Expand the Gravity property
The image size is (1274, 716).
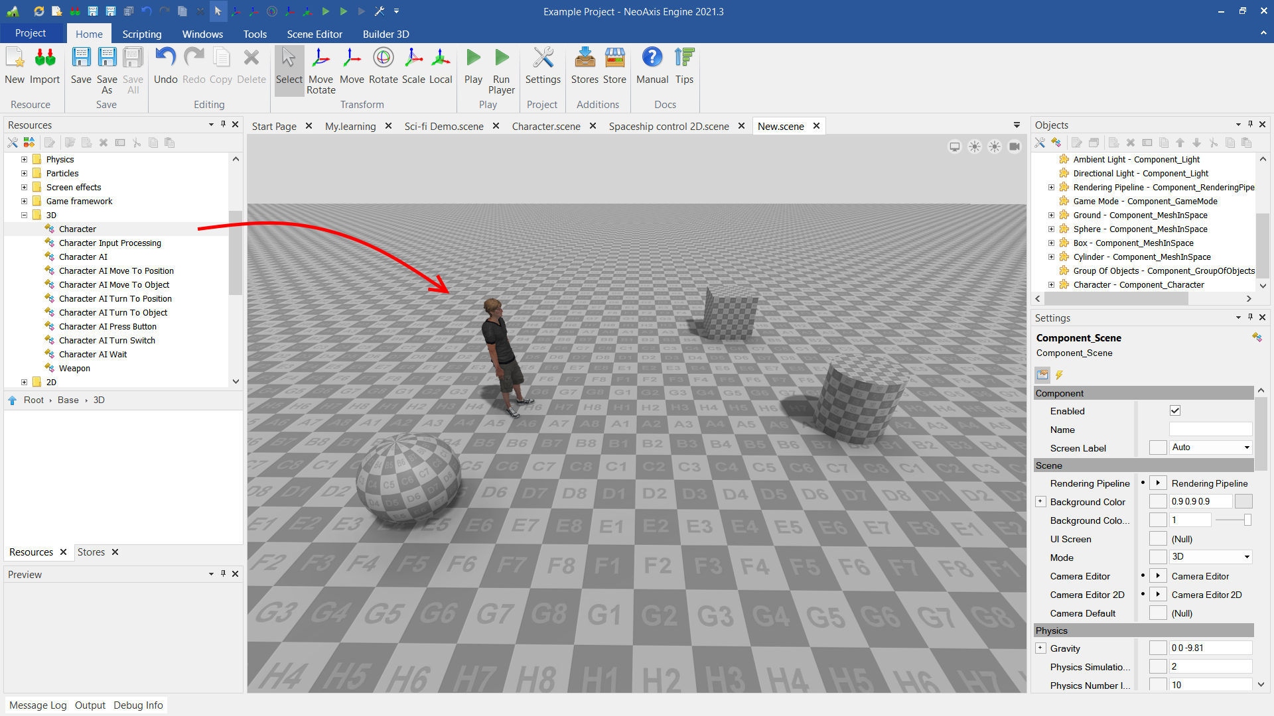(1040, 648)
